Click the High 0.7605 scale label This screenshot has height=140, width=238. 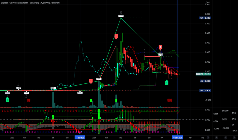pyautogui.click(x=205, y=18)
